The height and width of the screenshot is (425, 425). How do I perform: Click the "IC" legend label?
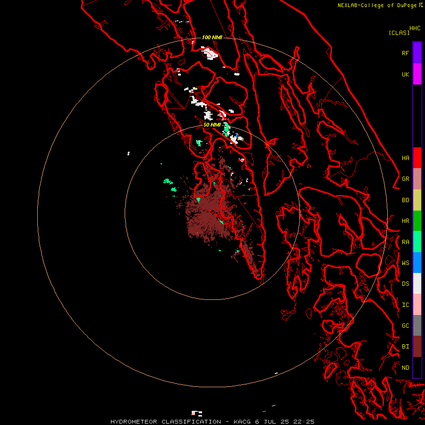[405, 305]
